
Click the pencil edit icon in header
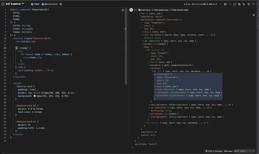(x=221, y=4)
